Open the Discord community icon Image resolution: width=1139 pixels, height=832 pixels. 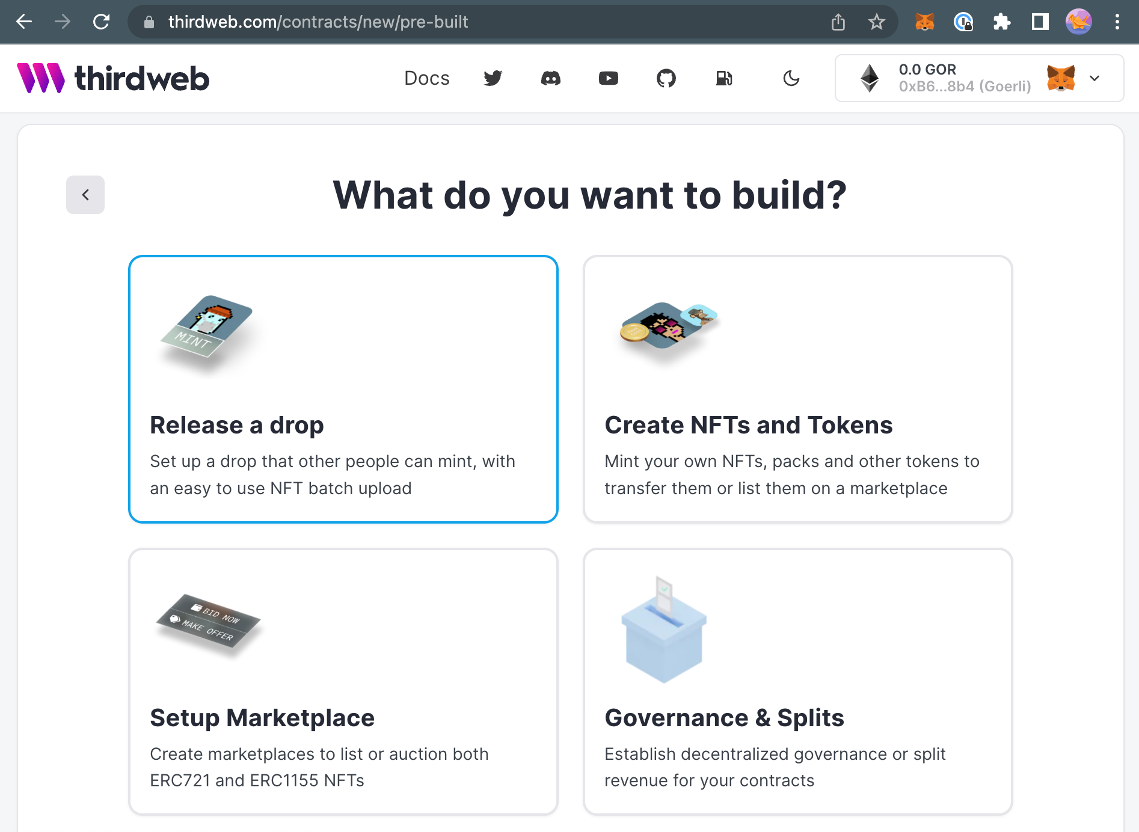point(551,78)
